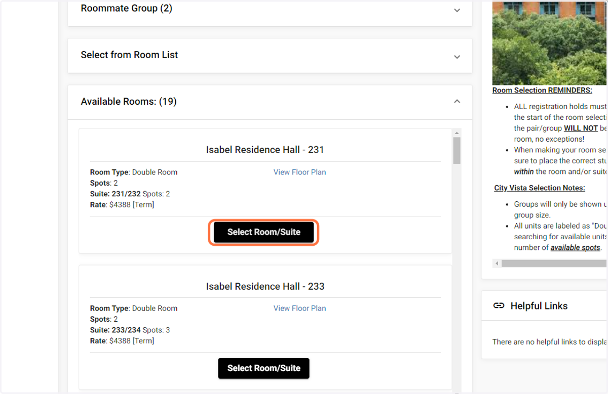The height and width of the screenshot is (394, 608).
Task: Click the residence hall photo thumbnail
Action: (x=550, y=42)
